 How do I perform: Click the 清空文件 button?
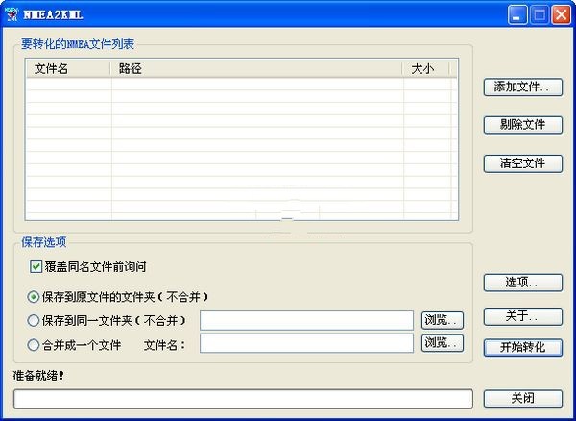[x=523, y=163]
